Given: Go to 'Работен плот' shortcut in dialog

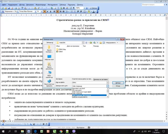Looking at the screenshot, I should click(49, 57).
